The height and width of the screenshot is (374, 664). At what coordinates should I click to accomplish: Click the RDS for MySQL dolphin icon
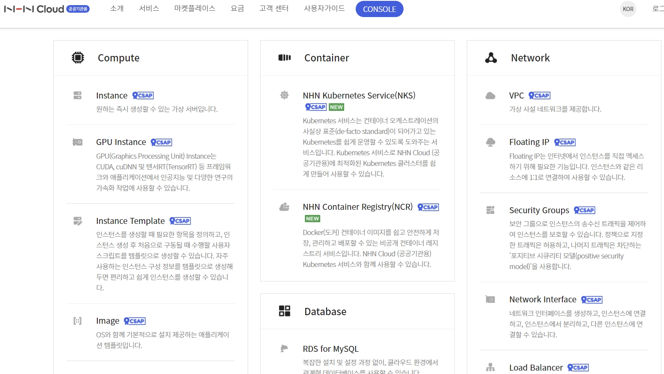[284, 349]
